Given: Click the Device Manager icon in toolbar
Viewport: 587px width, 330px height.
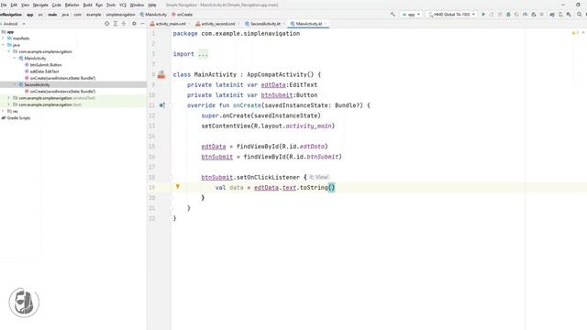Looking at the screenshot, I should (560, 15).
